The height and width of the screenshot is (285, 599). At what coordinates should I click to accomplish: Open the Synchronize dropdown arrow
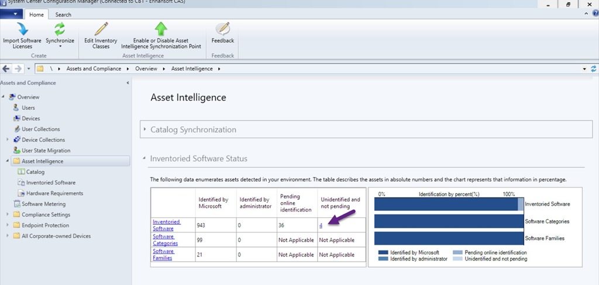60,47
